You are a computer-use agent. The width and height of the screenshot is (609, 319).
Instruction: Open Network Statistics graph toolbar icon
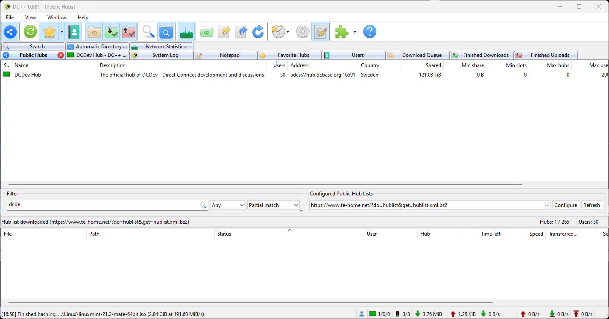pos(186,32)
